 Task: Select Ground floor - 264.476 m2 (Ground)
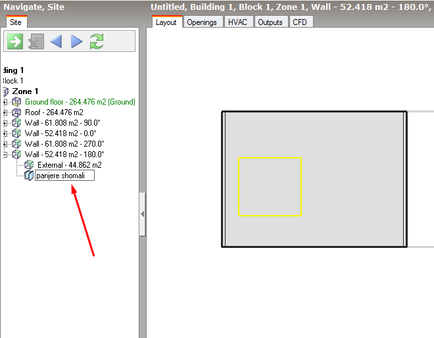point(80,102)
